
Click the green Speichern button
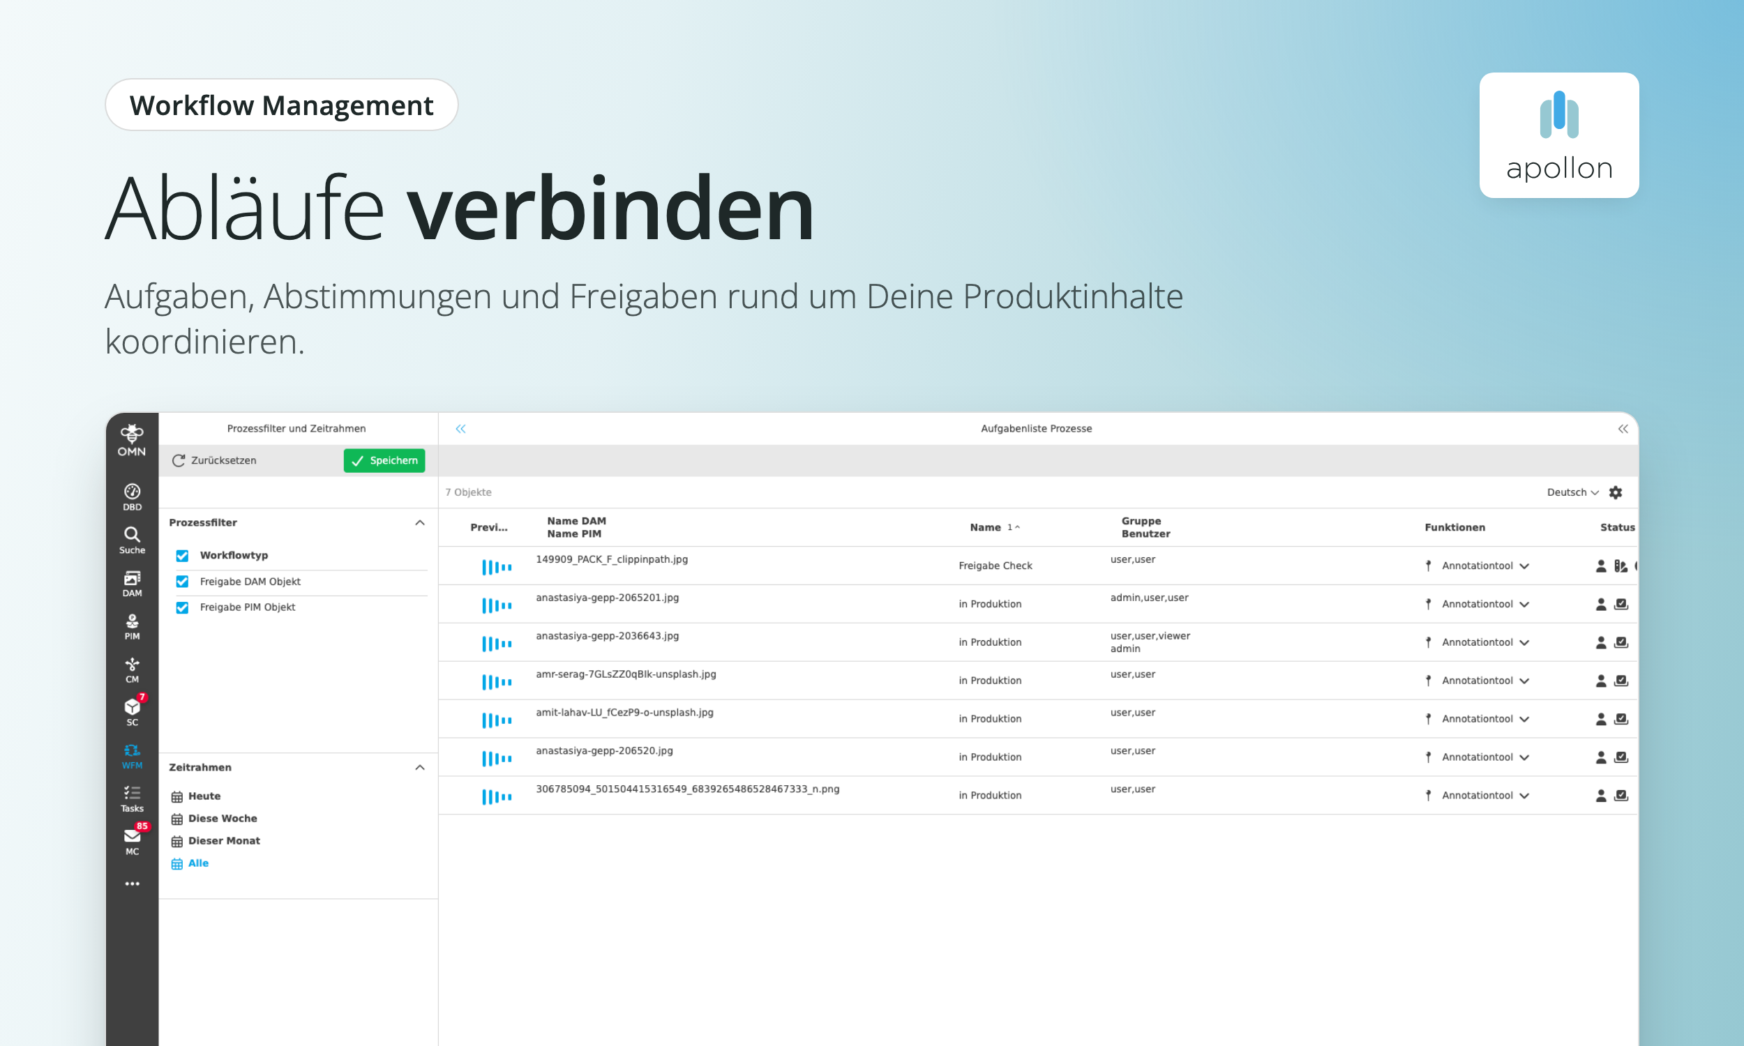(384, 460)
